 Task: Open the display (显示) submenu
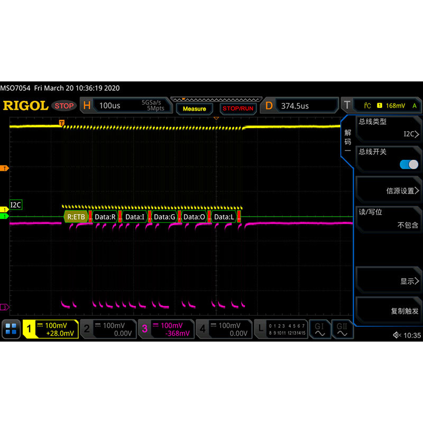tap(389, 280)
